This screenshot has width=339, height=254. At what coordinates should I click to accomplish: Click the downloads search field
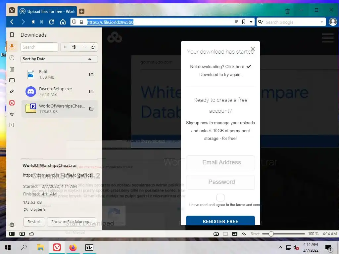coord(39,47)
